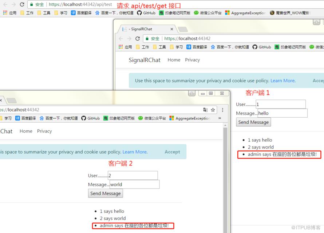Viewport: 324px width, 233px height.
Task: Open the Privacy nav item in the client 1 page
Action: (192, 60)
